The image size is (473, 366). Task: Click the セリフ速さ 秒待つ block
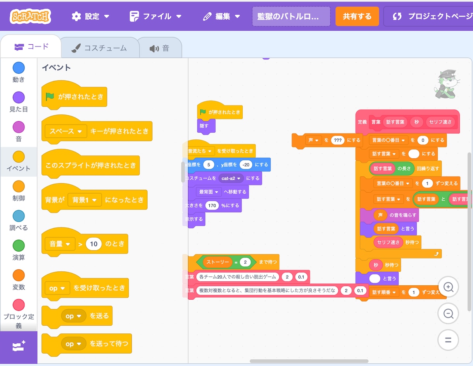[x=391, y=242]
